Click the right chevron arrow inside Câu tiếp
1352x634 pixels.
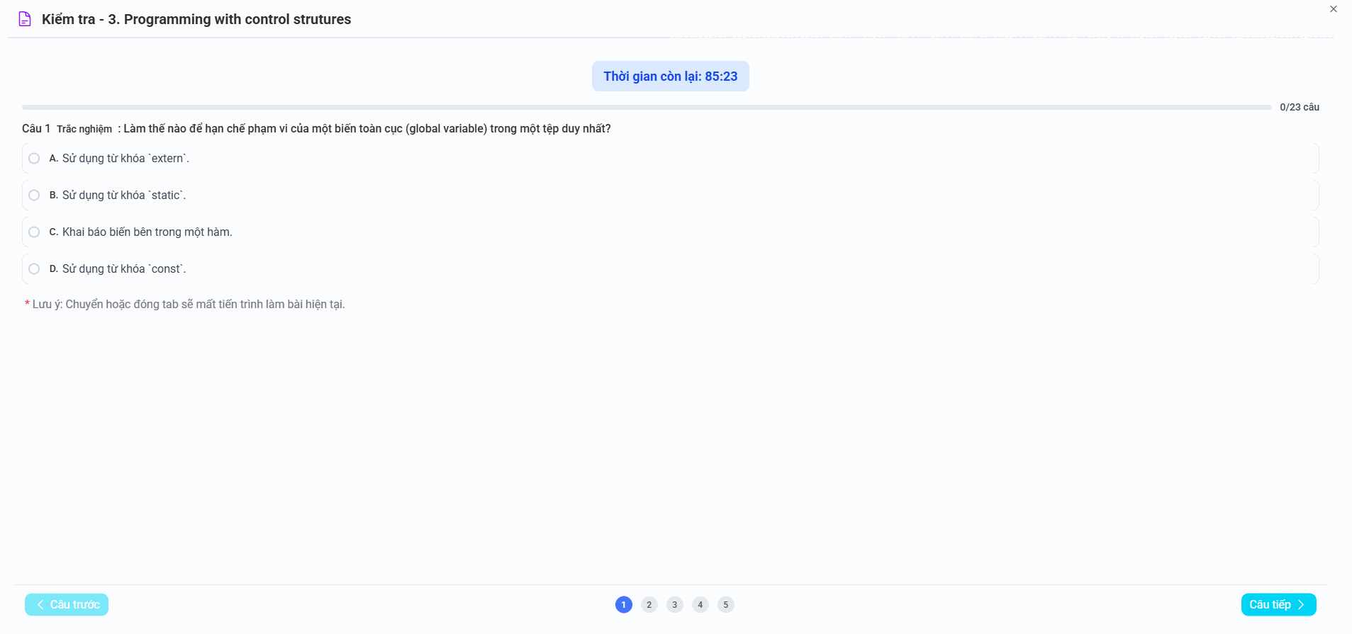coord(1301,605)
